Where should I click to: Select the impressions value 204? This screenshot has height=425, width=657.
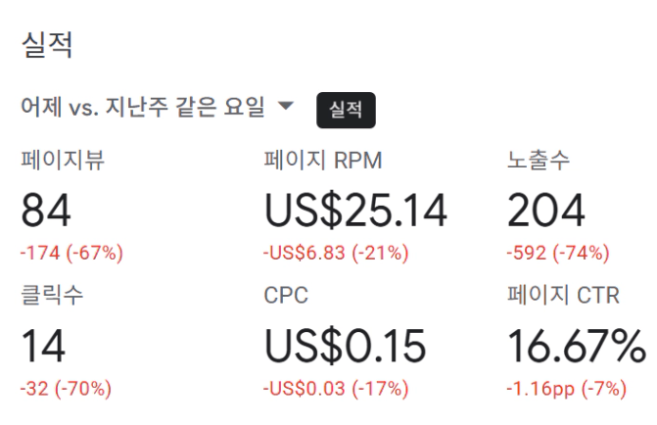[x=546, y=211]
